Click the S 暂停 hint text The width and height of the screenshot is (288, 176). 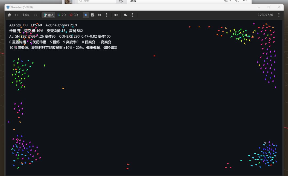pos(55,42)
